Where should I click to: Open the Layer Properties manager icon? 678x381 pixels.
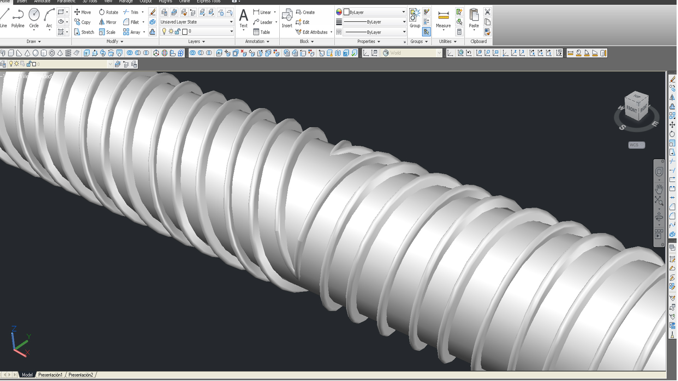(x=164, y=12)
